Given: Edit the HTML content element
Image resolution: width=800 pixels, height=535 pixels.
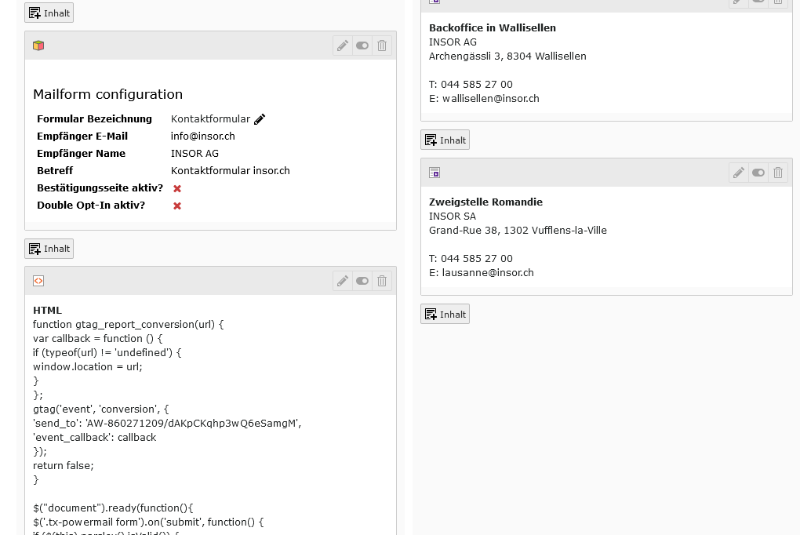Looking at the screenshot, I should pos(343,281).
